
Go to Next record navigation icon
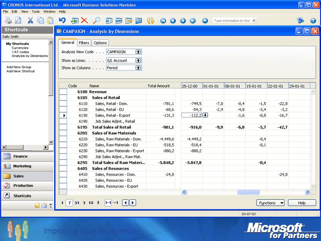pos(183,21)
